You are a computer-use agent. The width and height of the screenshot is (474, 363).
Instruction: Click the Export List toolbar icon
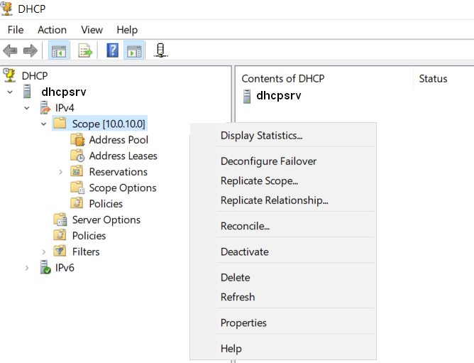pos(85,50)
